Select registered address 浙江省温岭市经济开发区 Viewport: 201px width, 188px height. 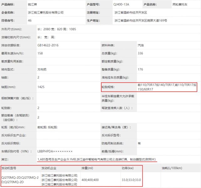click(x=131, y=13)
